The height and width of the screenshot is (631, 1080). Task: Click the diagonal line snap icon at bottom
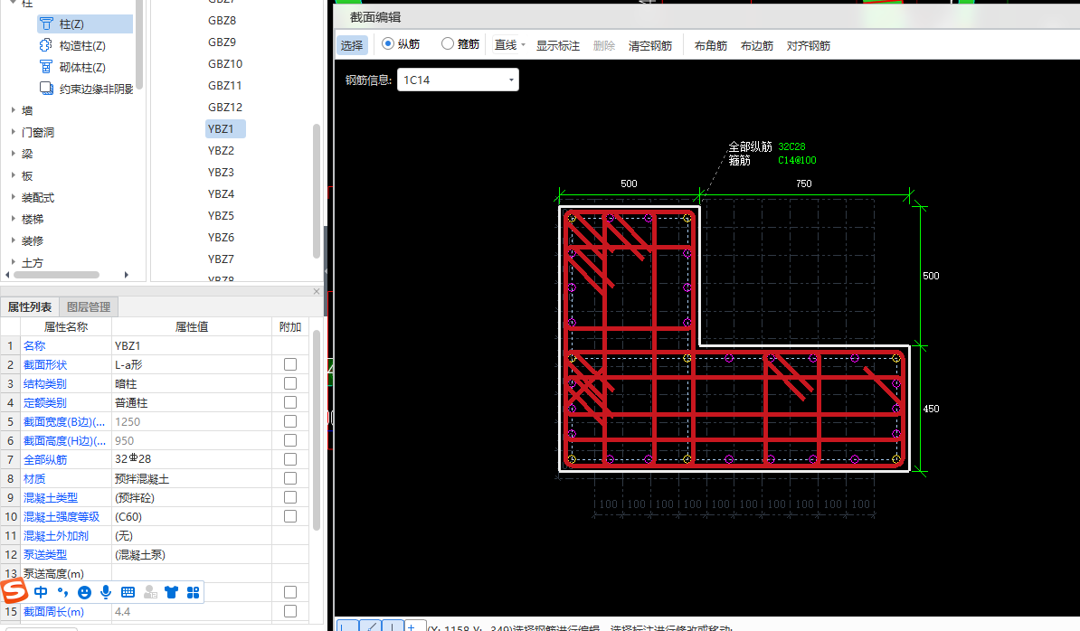click(x=371, y=626)
